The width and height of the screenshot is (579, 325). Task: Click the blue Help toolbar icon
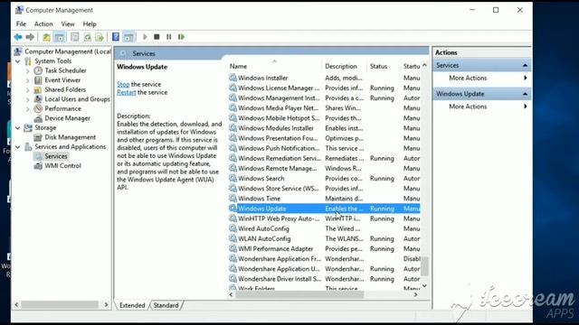tap(116, 37)
